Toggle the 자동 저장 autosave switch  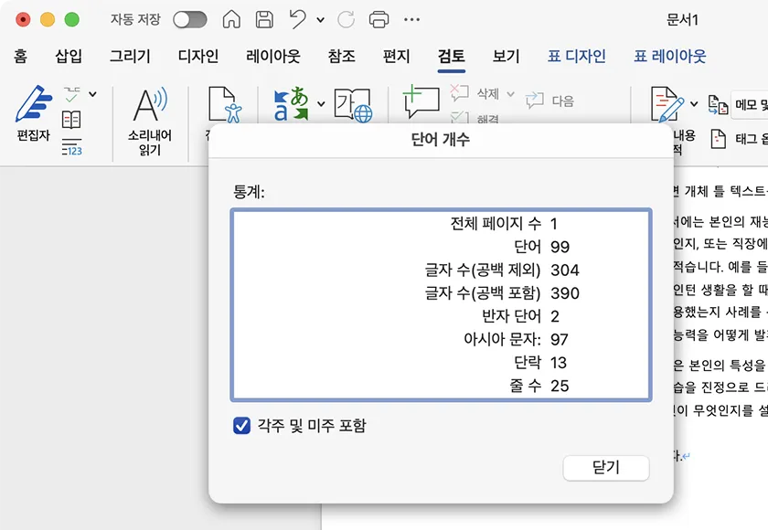click(x=190, y=19)
